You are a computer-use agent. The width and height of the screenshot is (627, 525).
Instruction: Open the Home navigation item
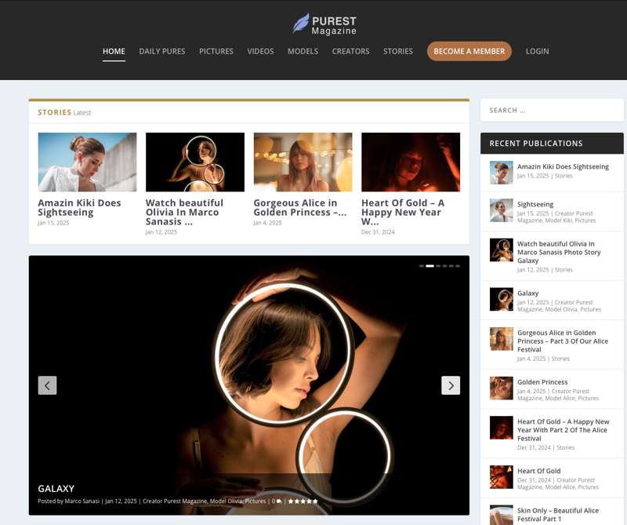(x=114, y=51)
